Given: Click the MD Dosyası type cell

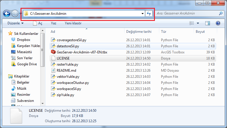Looking at the screenshot, I should [170, 70].
